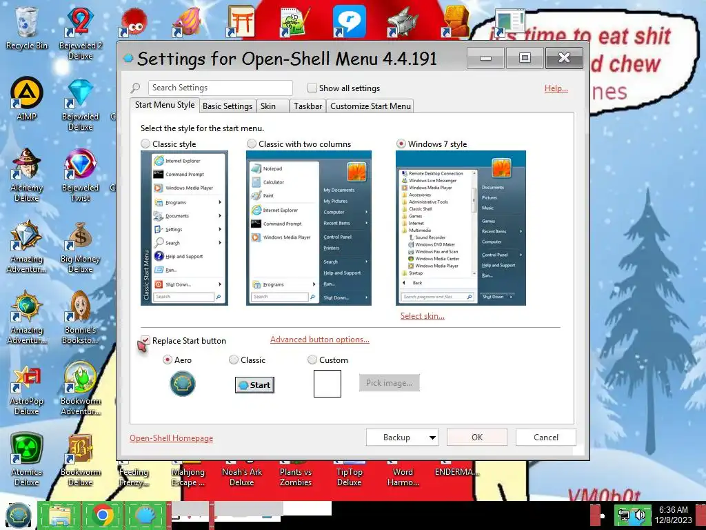Open Alchemy Deluxe shortcut
Screen dimensions: 706x530
27,175
